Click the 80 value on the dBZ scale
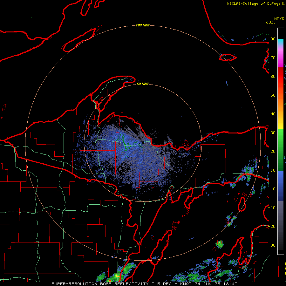The height and width of the screenshot is (286, 286). (273, 39)
